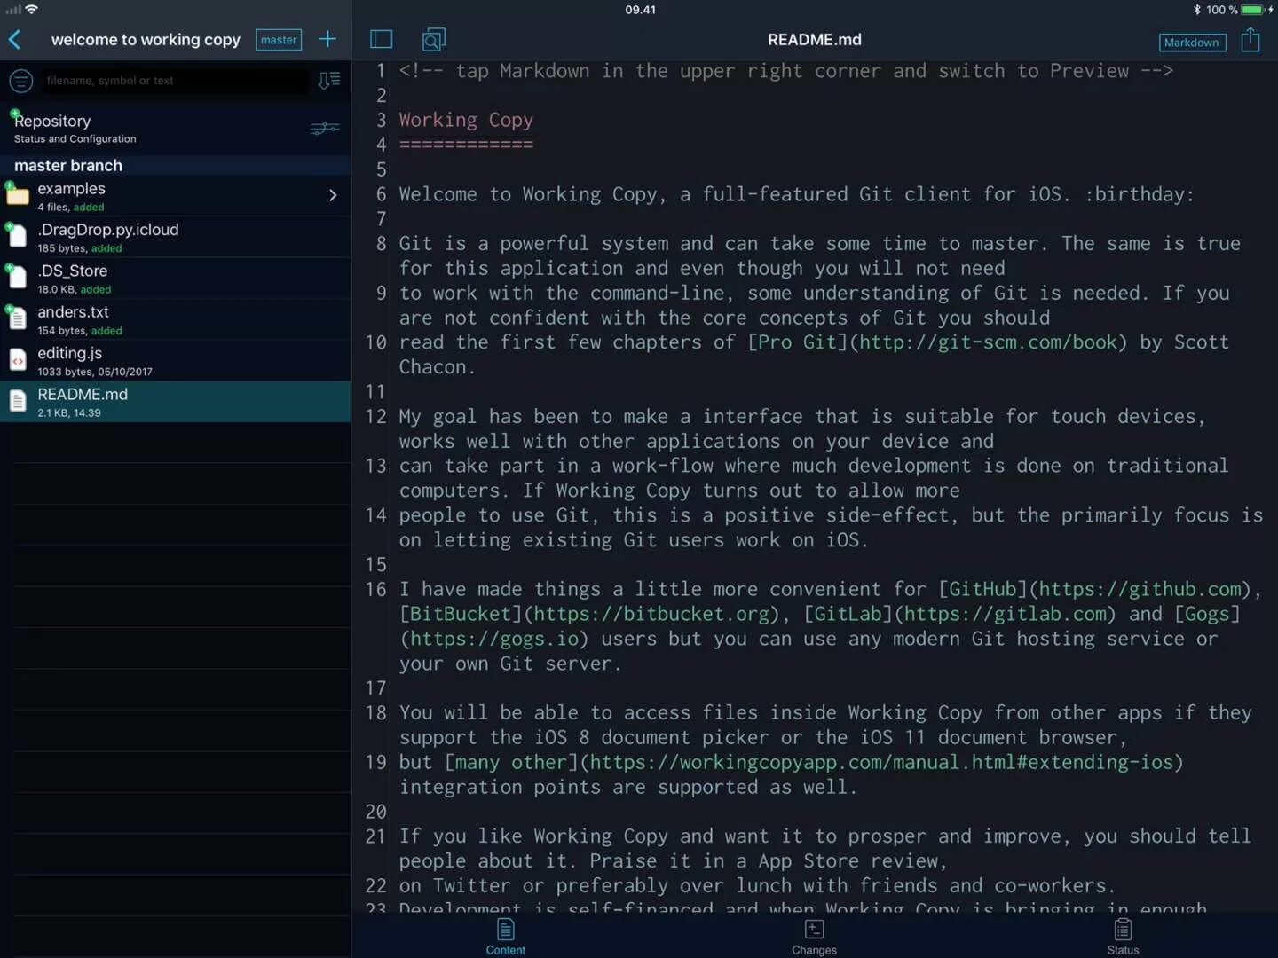
Task: Click the gogs.io URL in text
Action: (x=494, y=639)
